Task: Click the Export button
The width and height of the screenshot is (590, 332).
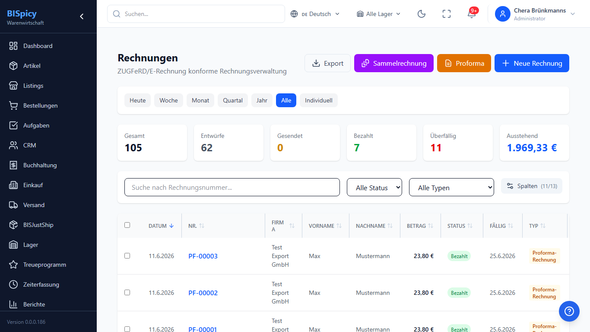Action: (x=327, y=63)
